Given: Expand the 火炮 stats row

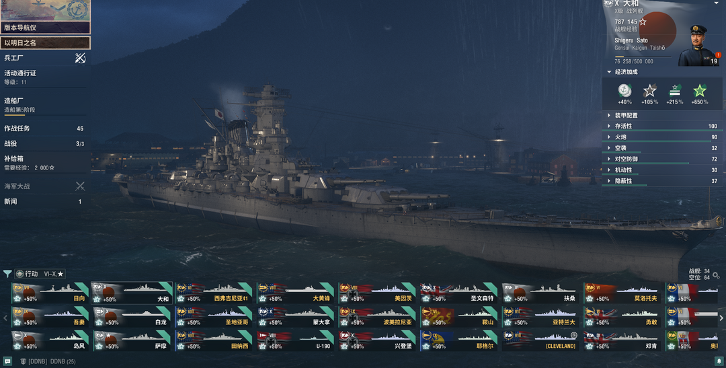Looking at the screenshot, I should (x=663, y=137).
